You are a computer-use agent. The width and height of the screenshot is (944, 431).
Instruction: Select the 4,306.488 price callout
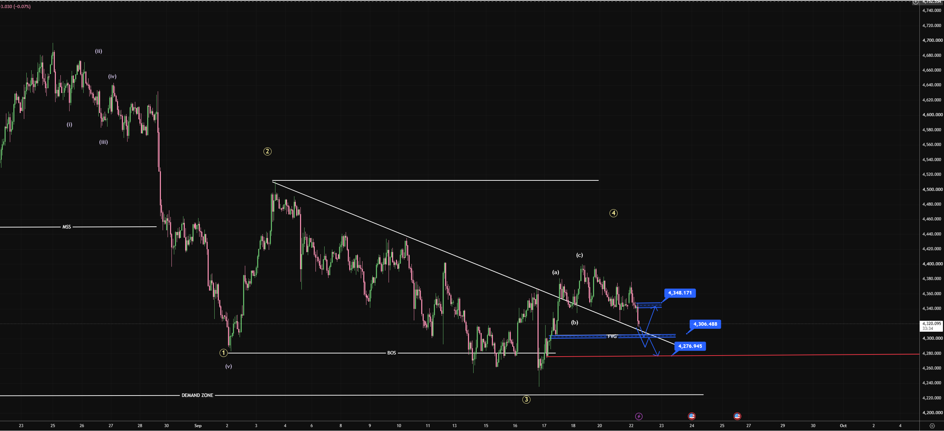click(705, 324)
